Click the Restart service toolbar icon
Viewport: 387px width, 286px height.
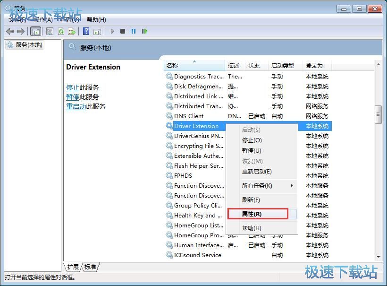[144, 31]
